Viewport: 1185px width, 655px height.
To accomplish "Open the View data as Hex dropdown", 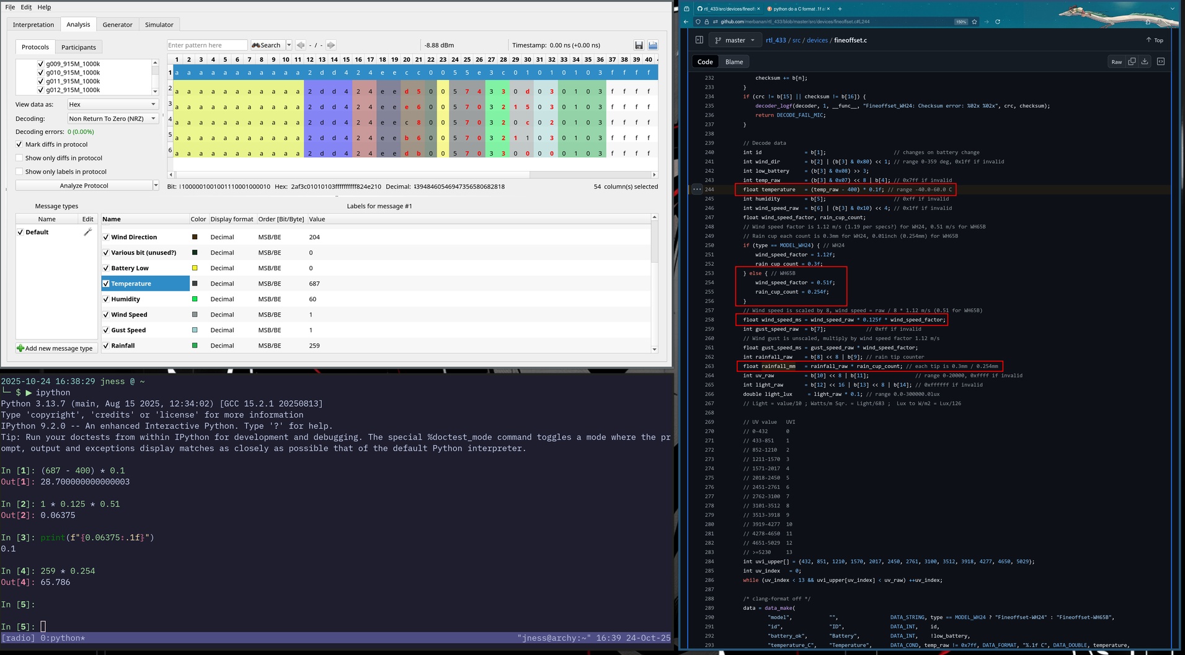I will pos(113,104).
